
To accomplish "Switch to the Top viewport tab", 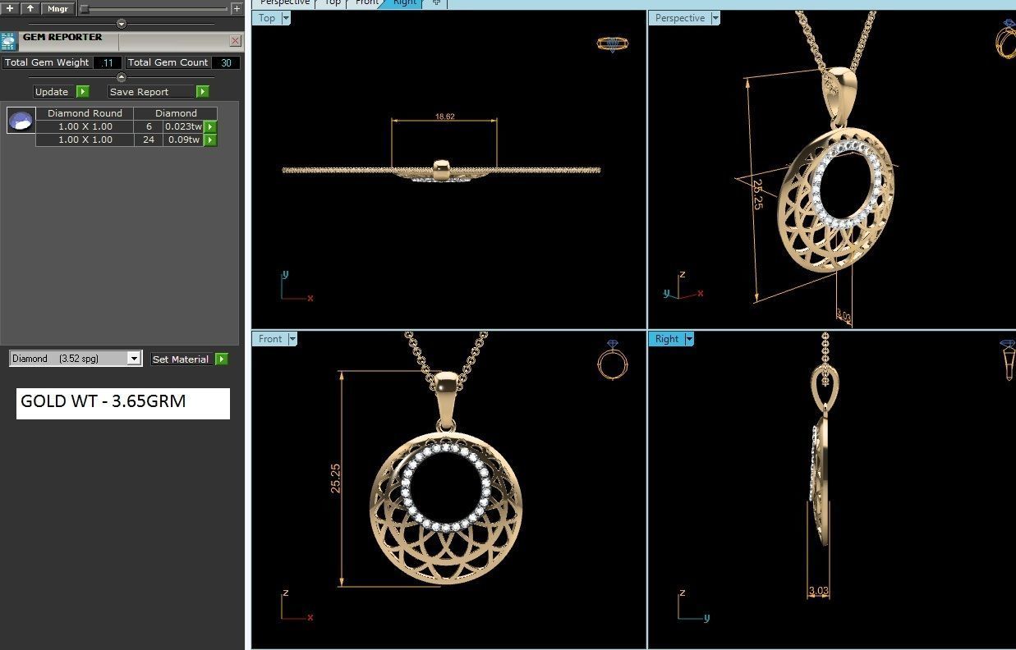I will pos(333,2).
